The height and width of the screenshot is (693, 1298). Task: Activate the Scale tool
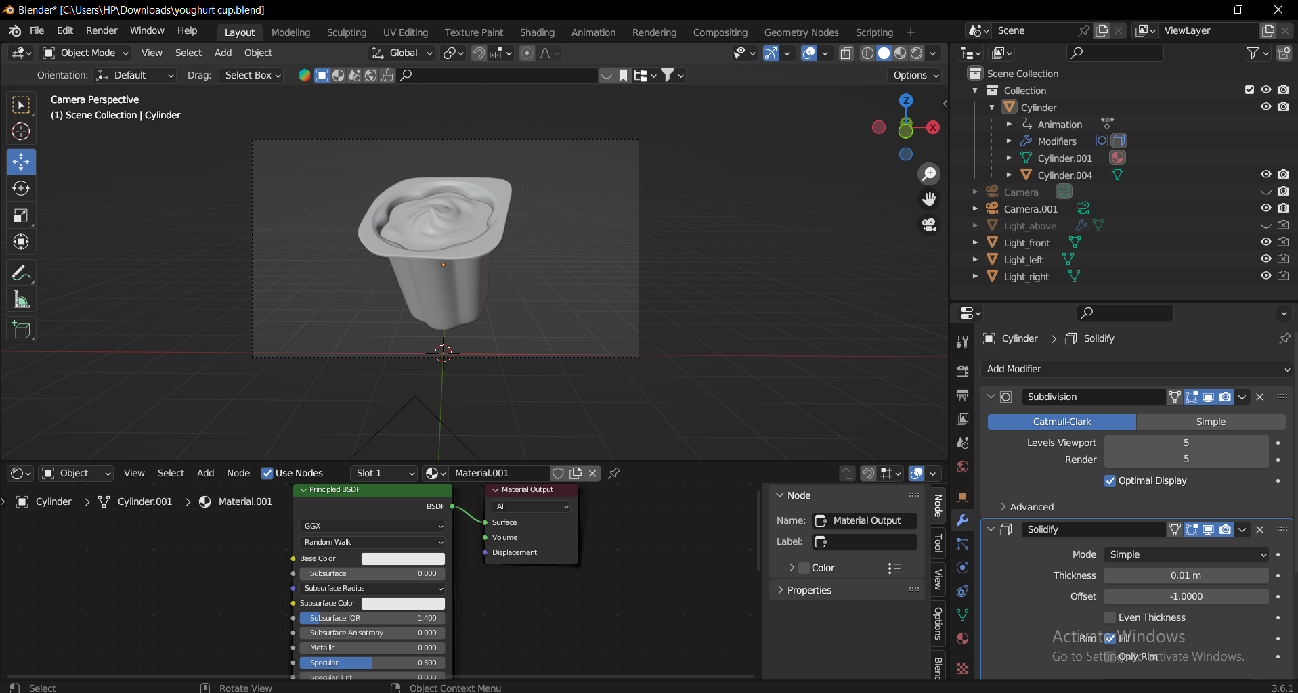pos(21,215)
